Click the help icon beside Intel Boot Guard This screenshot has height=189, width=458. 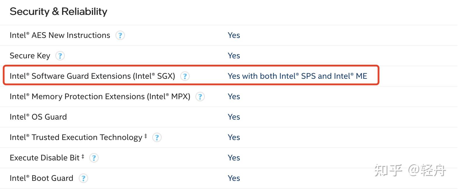(83, 178)
